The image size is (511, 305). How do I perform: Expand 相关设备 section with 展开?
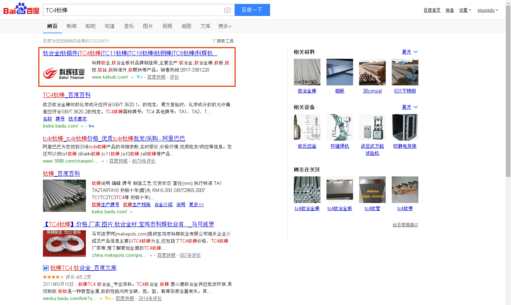[410, 107]
